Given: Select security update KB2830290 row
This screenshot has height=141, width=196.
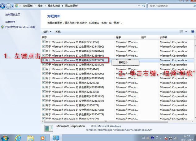Looking at the screenshot, I should tap(117, 74).
